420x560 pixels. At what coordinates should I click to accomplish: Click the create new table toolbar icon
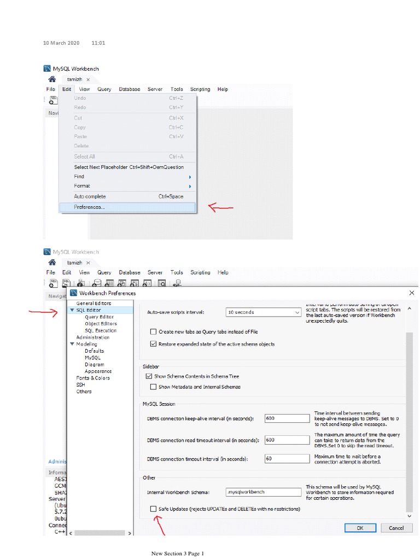tap(109, 283)
